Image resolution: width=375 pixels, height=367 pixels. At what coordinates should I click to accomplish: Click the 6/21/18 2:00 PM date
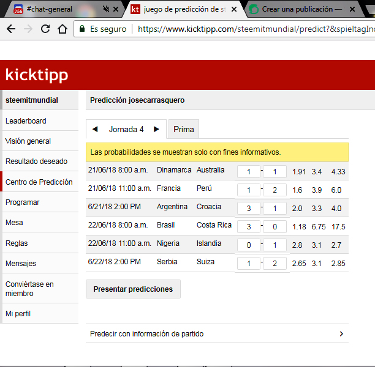[115, 207]
